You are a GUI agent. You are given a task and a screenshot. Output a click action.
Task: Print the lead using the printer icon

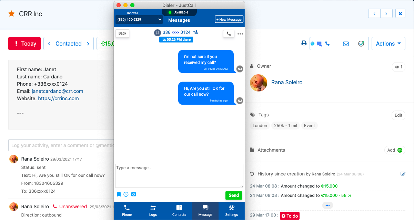[304, 44]
